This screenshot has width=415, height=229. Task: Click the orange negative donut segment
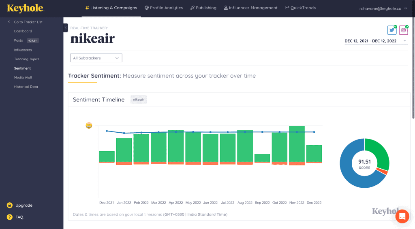tap(383, 171)
